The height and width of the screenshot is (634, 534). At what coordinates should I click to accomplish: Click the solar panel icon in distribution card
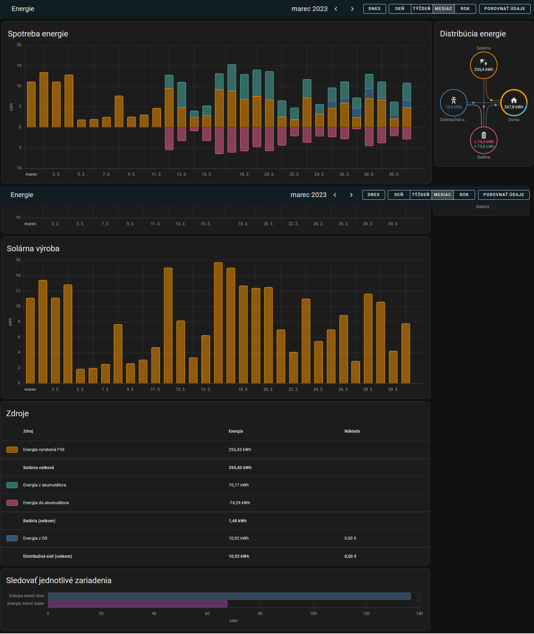pos(483,62)
